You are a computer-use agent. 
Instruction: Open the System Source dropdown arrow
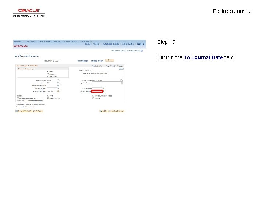122,83
